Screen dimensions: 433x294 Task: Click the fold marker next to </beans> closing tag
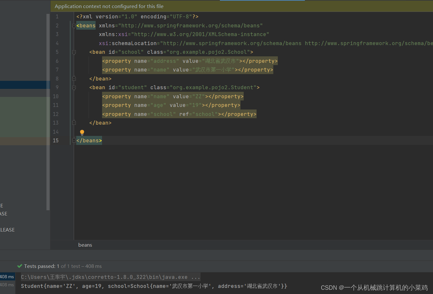pos(74,140)
